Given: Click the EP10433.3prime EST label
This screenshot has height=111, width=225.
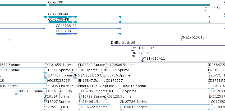Looking at the screenshot, I should coord(92,96).
